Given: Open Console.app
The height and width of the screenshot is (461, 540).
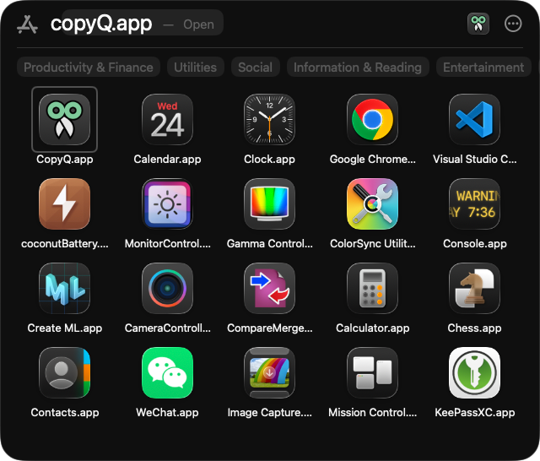Looking at the screenshot, I should pos(475,204).
